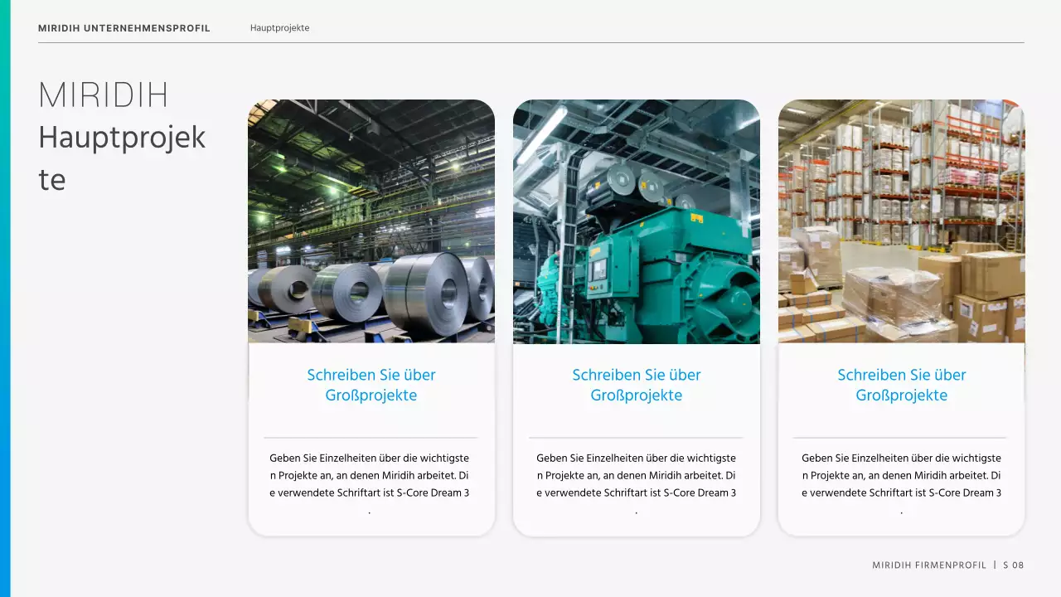Click the divider line in warehouse card
Screen dimensions: 1061x597
pos(899,437)
